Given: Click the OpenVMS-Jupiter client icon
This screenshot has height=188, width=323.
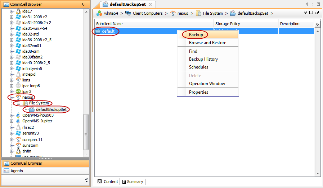Looking at the screenshot, I should pyautogui.click(x=18, y=121).
